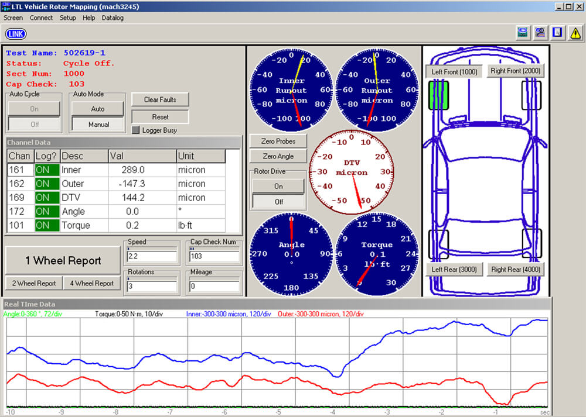Image resolution: width=586 pixels, height=417 pixels.
Task: Toggle the ON log cell for Inner channel
Action: coord(47,170)
